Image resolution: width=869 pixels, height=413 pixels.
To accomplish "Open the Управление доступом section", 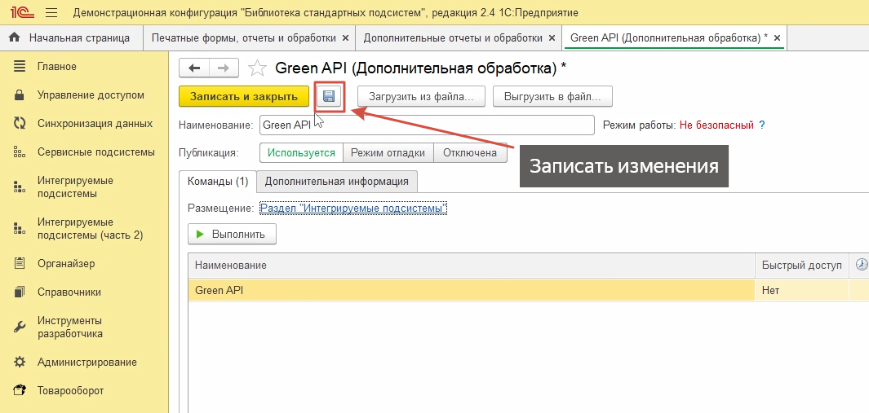I will (91, 95).
